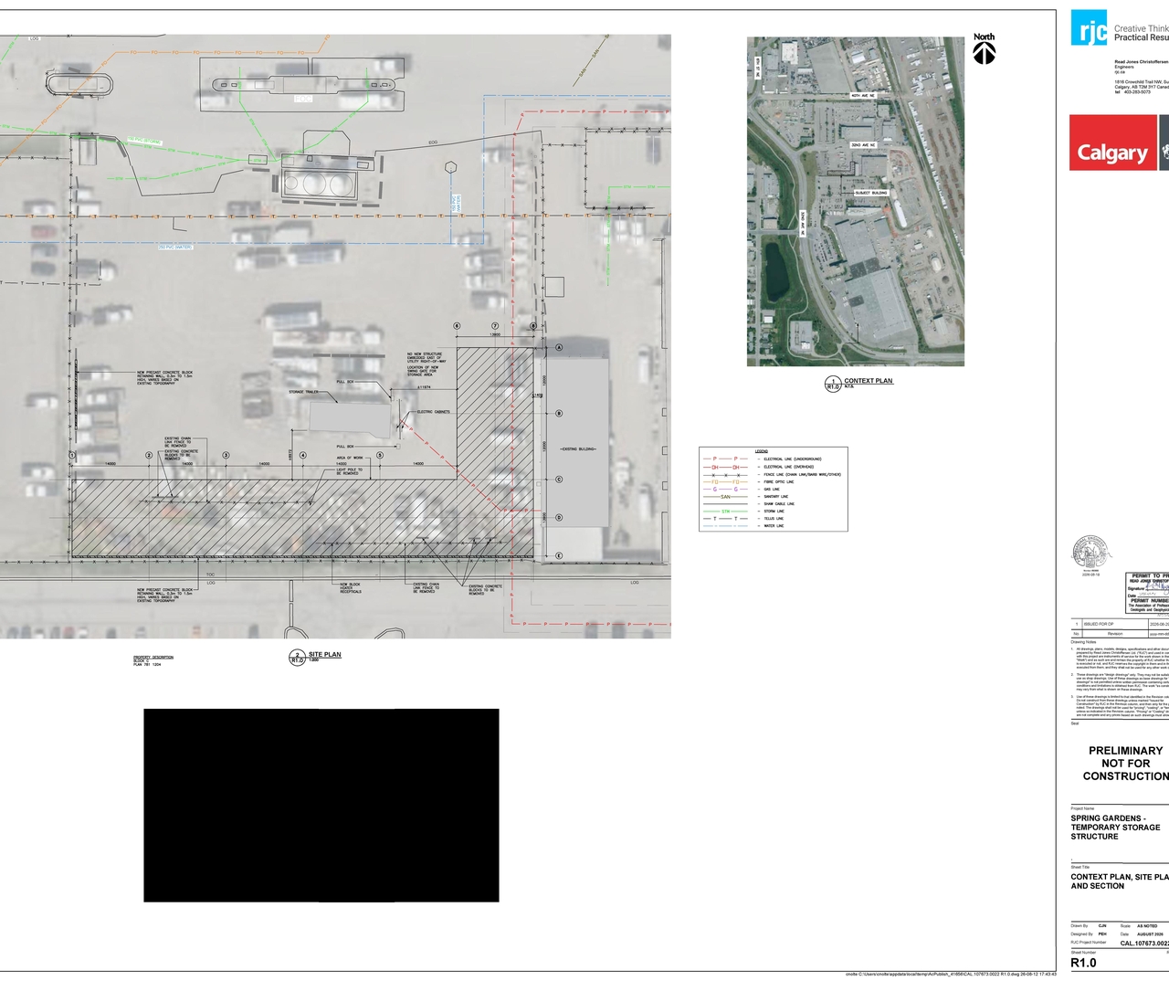Click the 'AUGUST 2026' date value
Screen dimensions: 1169x981
tap(1150, 934)
